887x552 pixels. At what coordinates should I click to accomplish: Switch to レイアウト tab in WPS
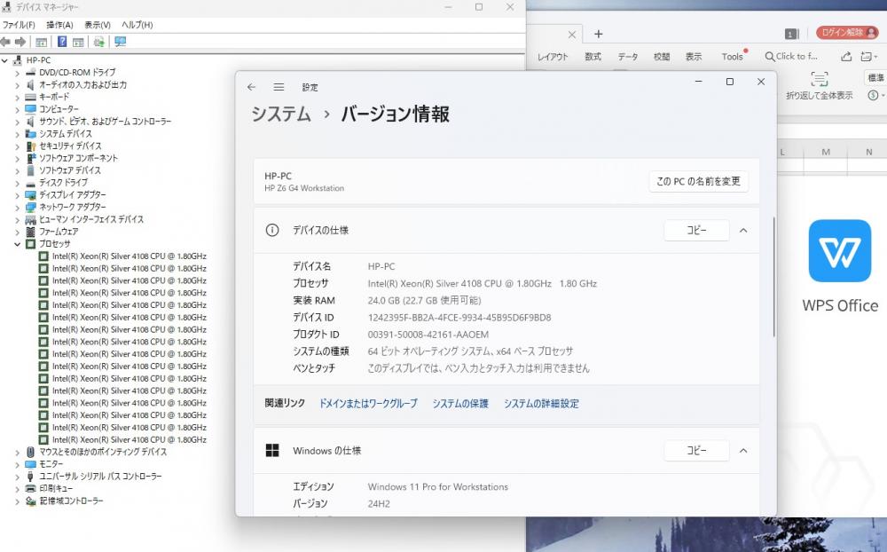[x=553, y=57]
